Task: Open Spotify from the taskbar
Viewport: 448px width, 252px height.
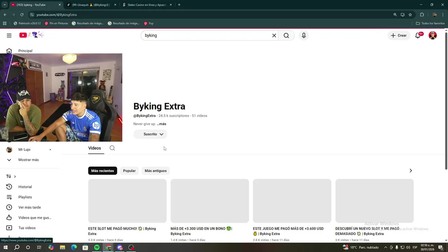Action: (97, 247)
